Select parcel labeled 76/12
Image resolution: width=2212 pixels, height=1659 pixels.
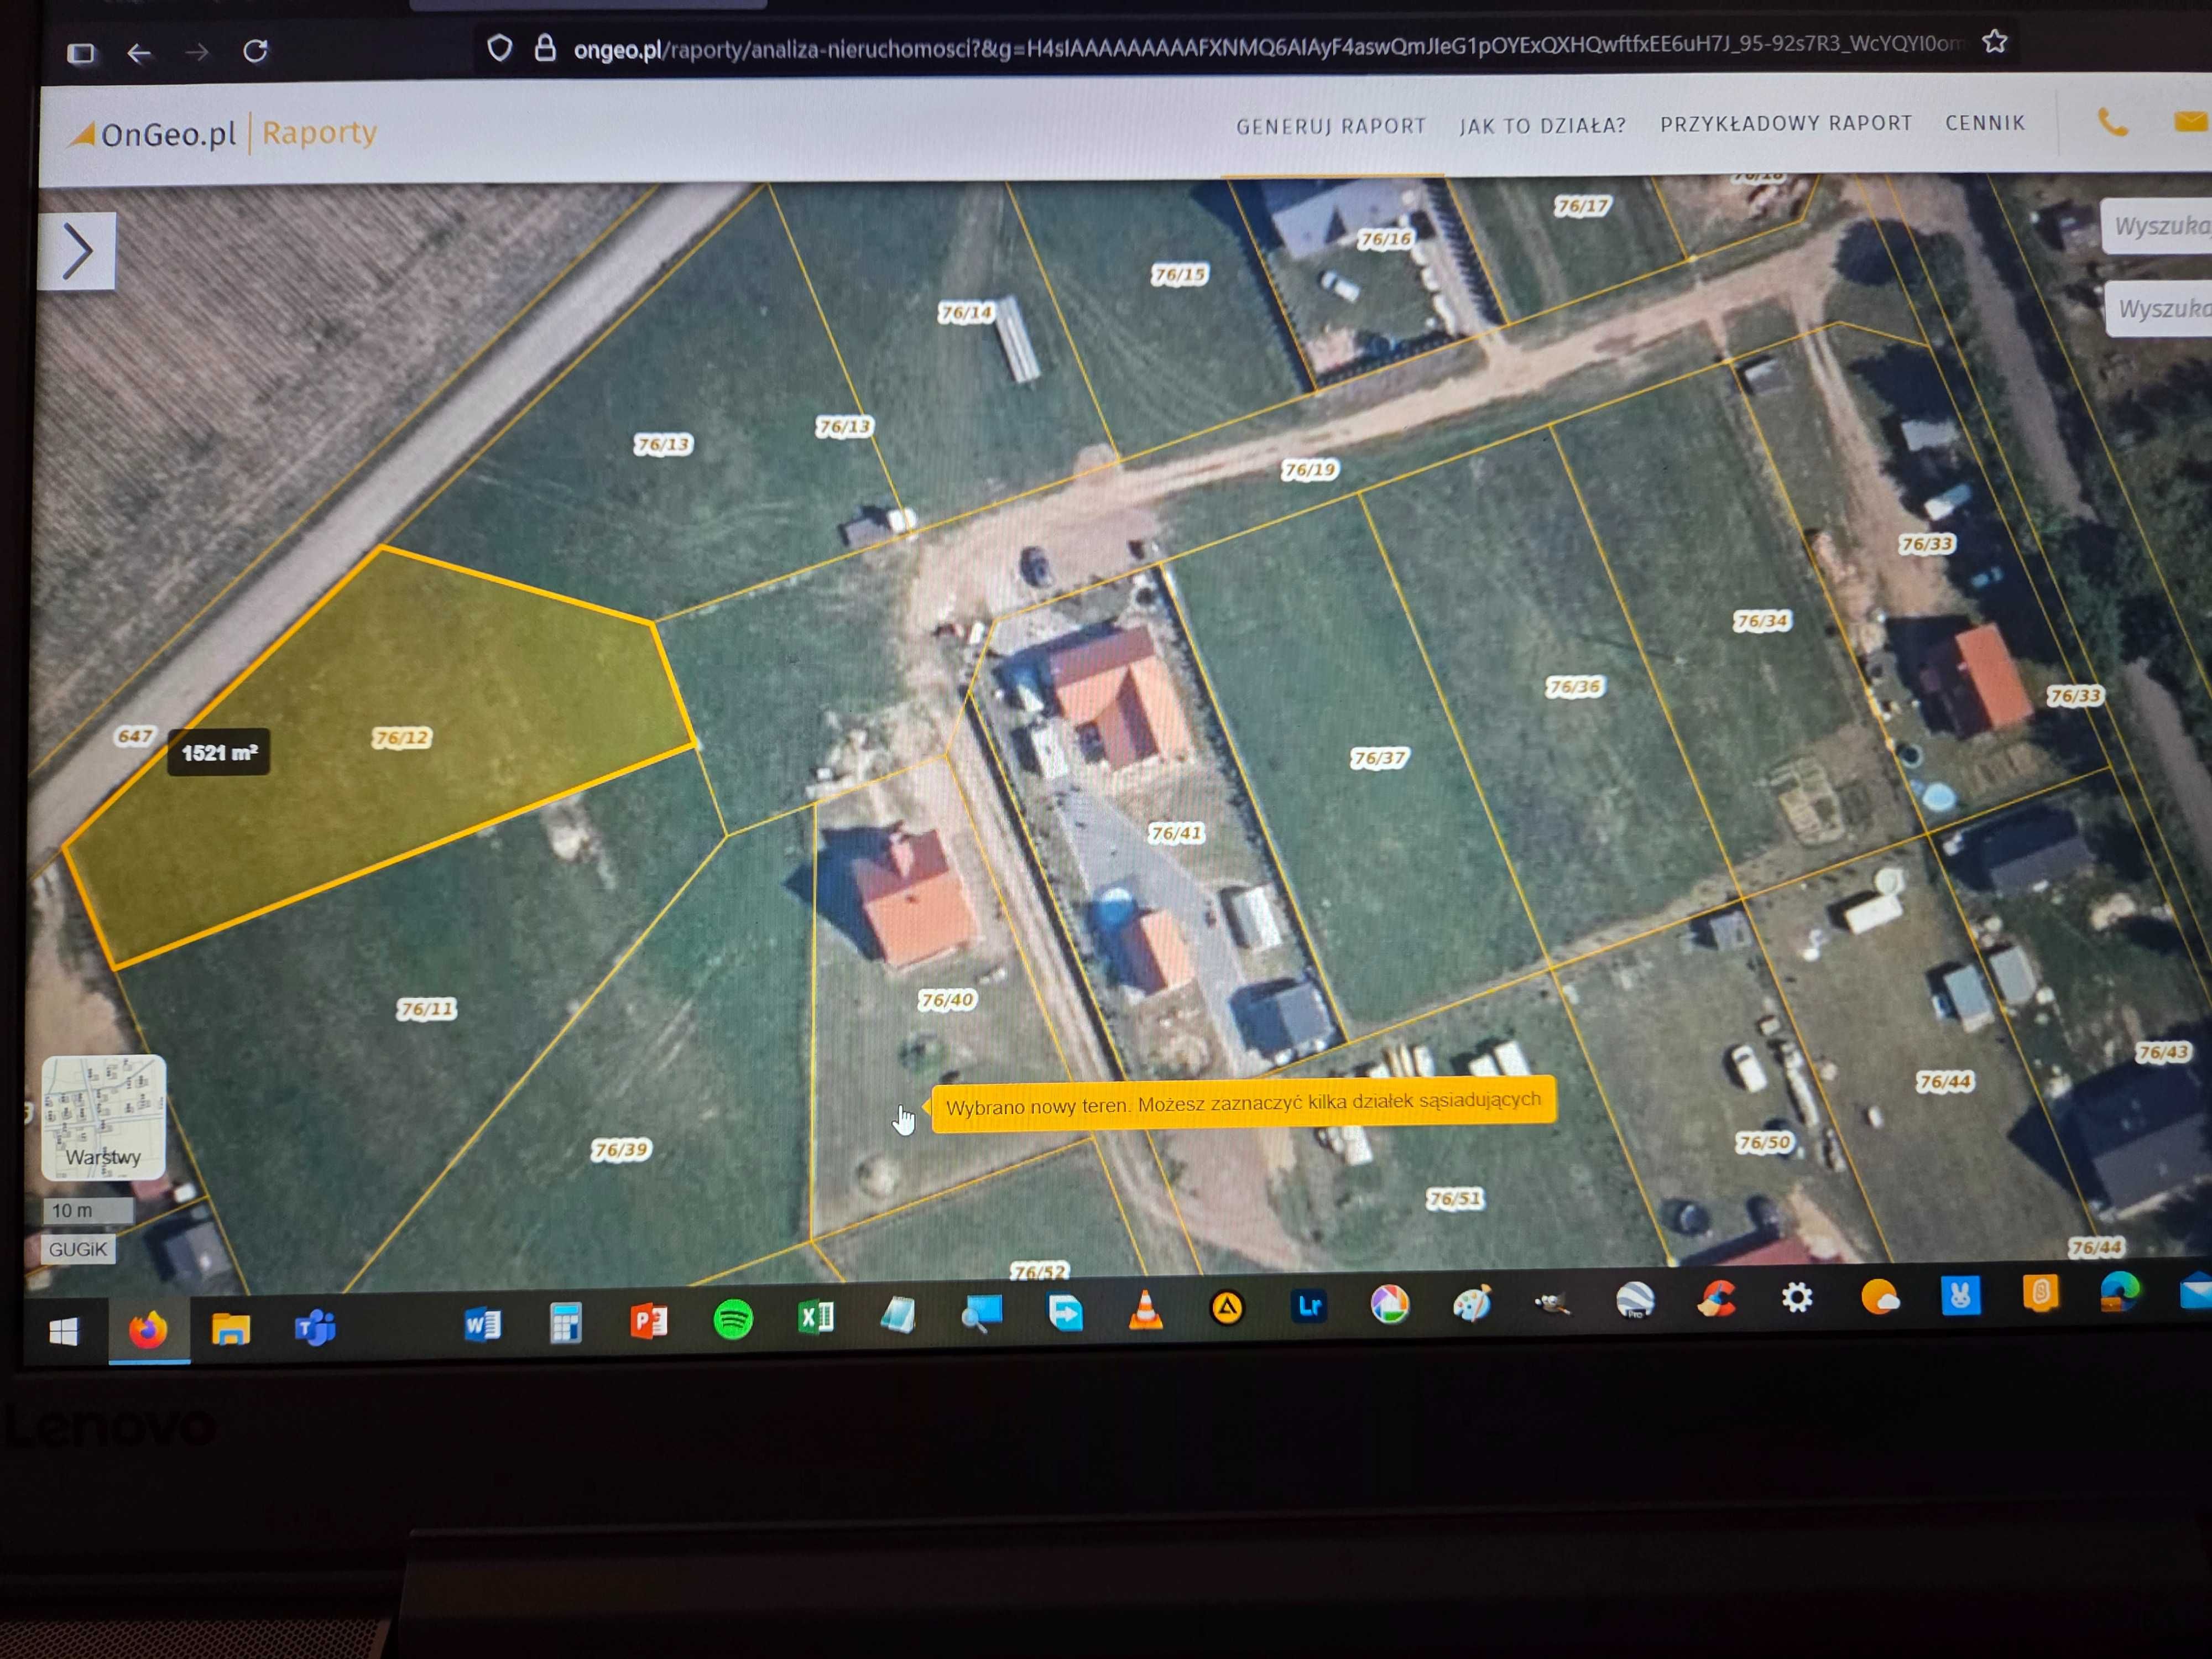(401, 738)
